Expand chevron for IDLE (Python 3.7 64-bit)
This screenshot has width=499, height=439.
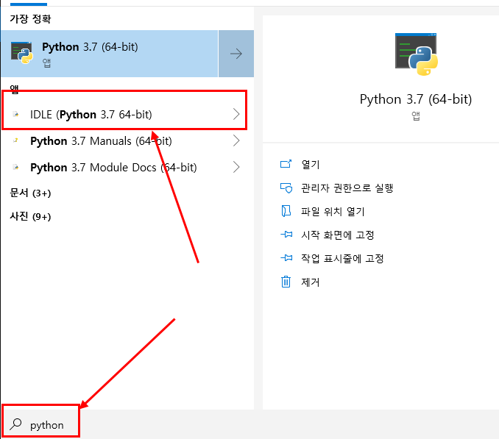click(236, 114)
